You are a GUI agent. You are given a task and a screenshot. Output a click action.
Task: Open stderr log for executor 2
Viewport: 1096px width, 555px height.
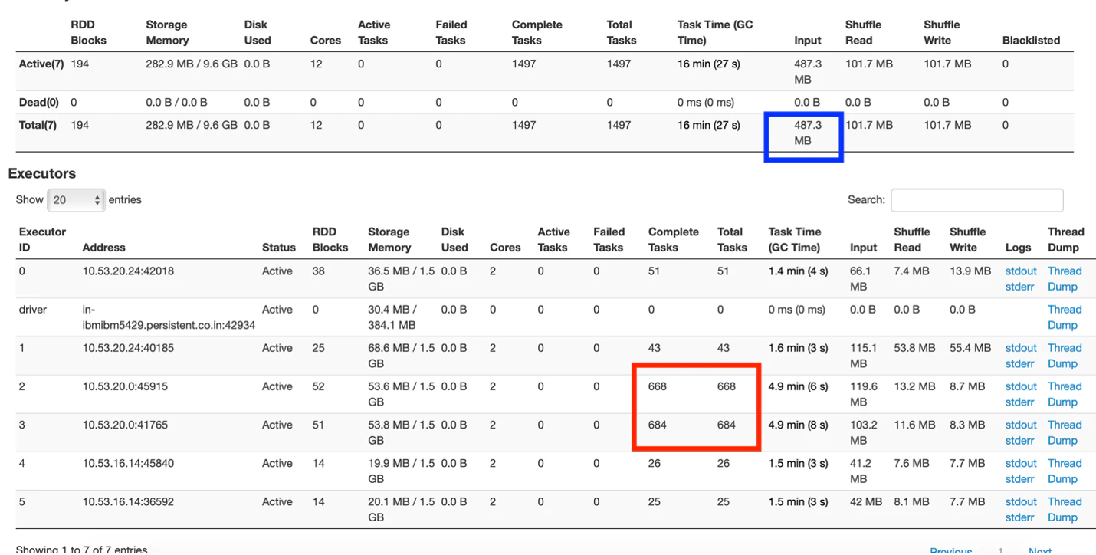point(1019,402)
